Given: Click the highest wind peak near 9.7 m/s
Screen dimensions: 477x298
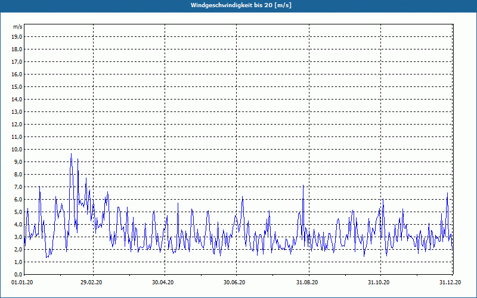Looking at the screenshot, I should tap(71, 154).
